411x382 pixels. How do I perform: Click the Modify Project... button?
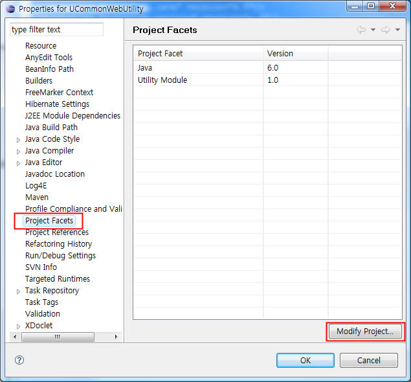coord(365,331)
